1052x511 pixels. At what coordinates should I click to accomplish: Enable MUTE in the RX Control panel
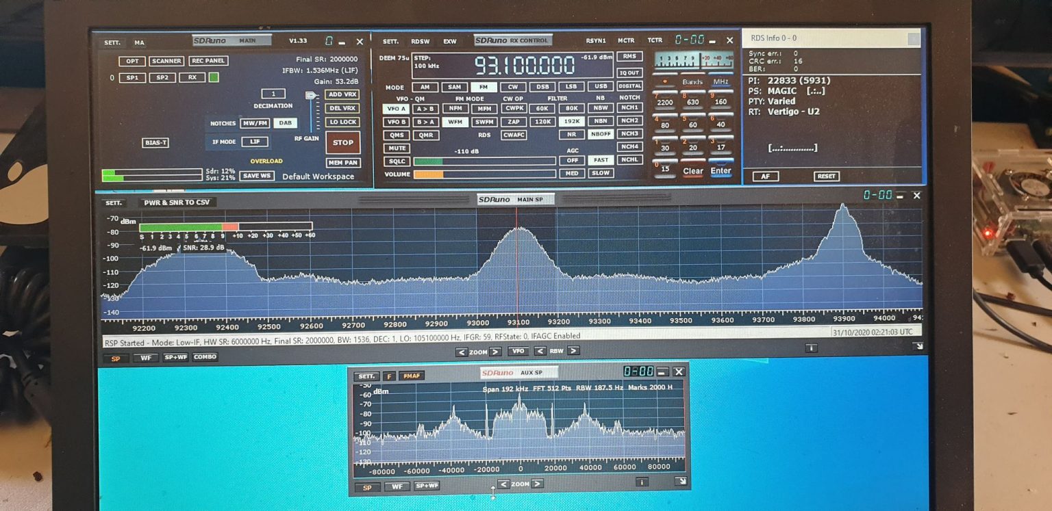(397, 148)
